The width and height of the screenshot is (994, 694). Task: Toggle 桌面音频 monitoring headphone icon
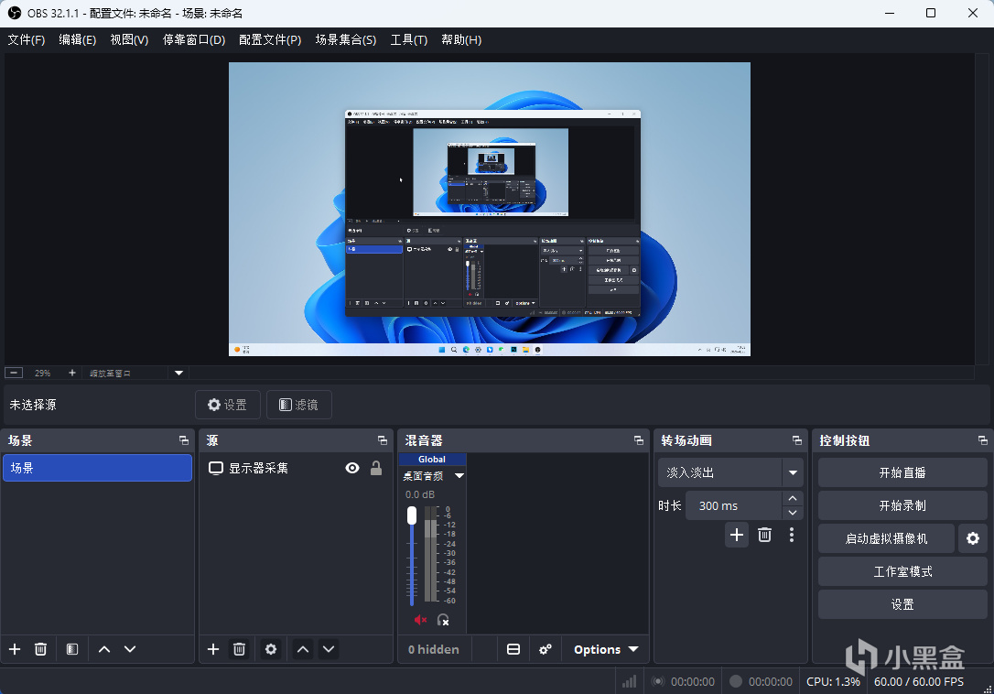tap(443, 620)
